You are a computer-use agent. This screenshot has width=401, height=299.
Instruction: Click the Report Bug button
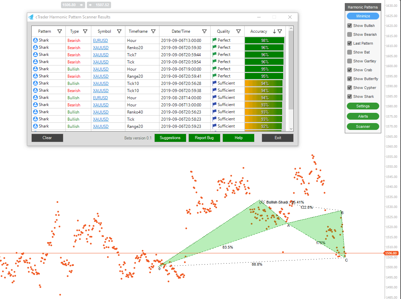pos(204,138)
